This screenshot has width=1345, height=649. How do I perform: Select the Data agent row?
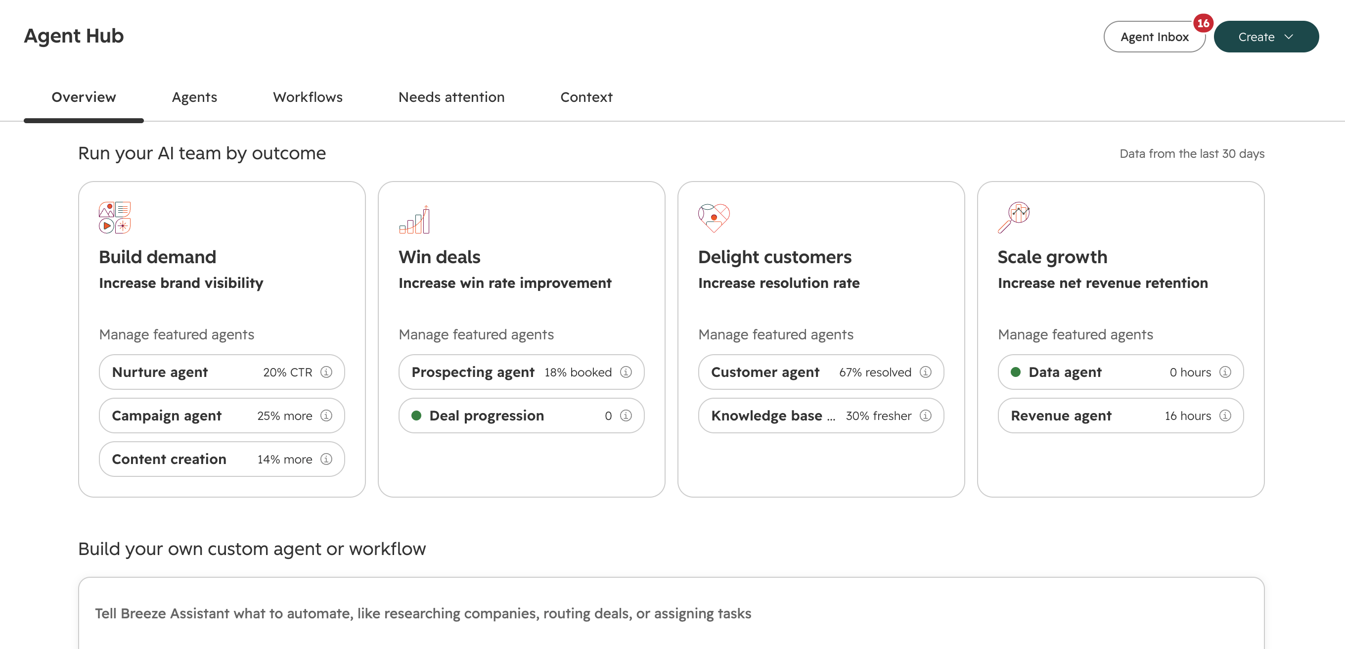click(x=1121, y=372)
